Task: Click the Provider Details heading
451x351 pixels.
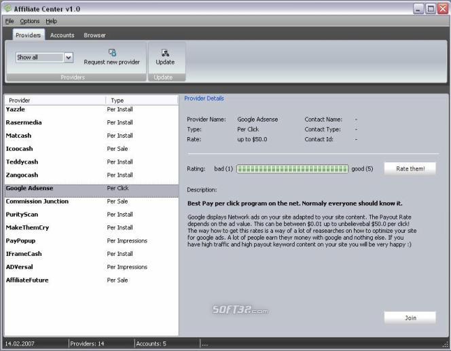Action: coord(204,98)
